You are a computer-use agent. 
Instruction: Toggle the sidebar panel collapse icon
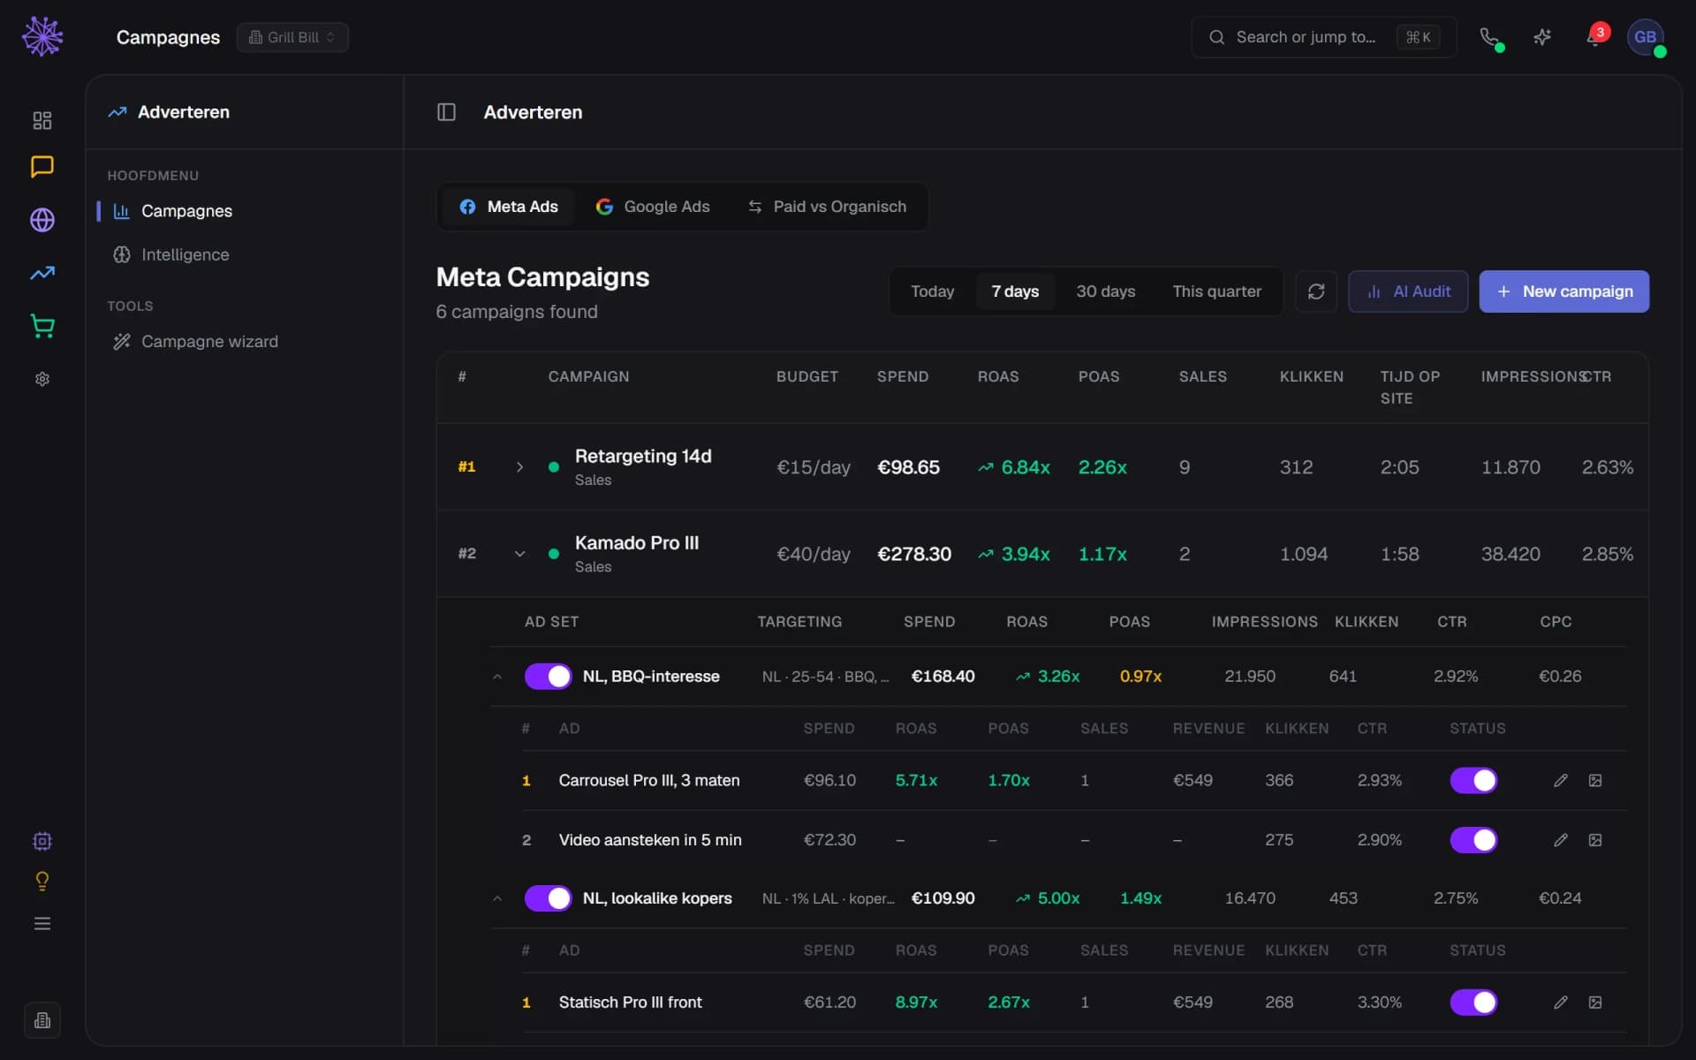[x=447, y=112]
